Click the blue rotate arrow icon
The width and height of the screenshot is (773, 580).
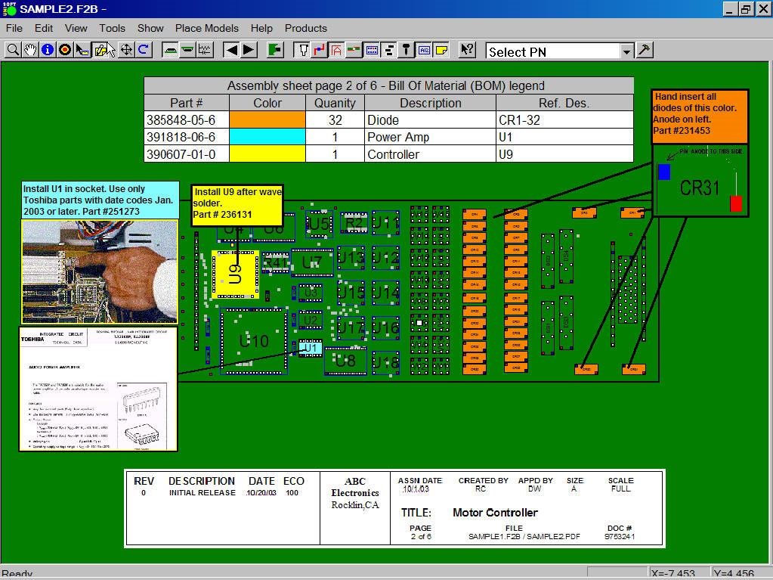click(144, 51)
